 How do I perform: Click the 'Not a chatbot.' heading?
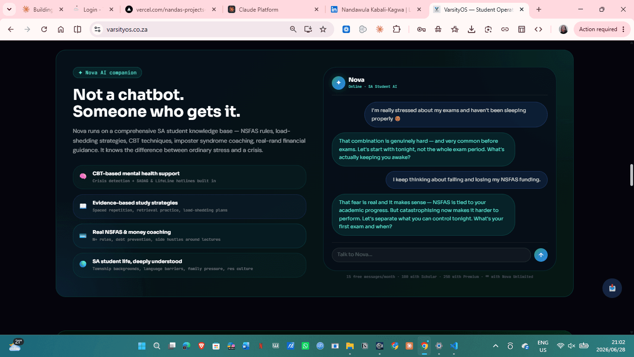(x=129, y=95)
